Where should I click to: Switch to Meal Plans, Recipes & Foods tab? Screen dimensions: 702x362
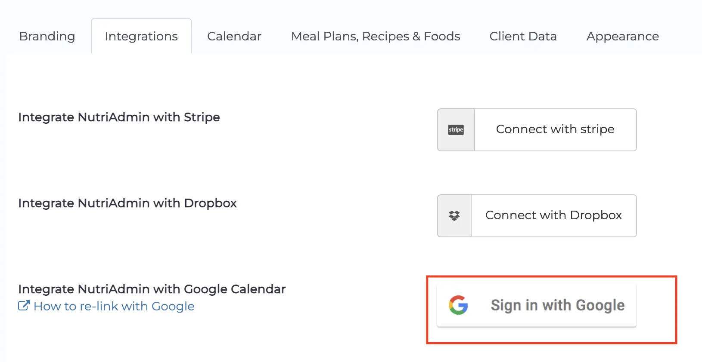coord(375,36)
